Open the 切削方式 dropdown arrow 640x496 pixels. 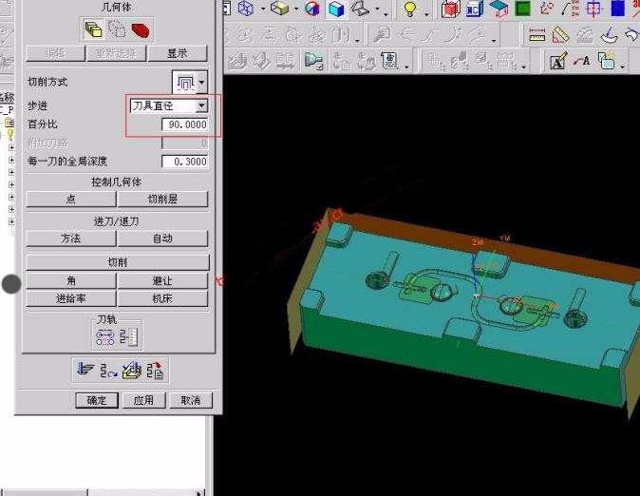(x=201, y=83)
